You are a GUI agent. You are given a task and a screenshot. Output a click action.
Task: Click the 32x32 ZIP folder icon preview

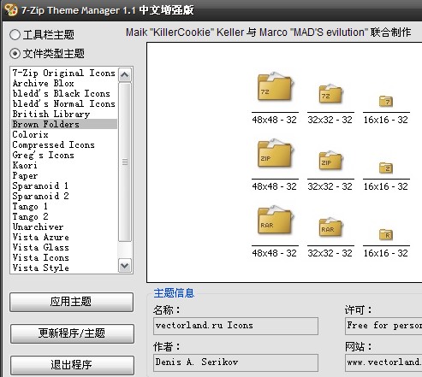pos(330,161)
